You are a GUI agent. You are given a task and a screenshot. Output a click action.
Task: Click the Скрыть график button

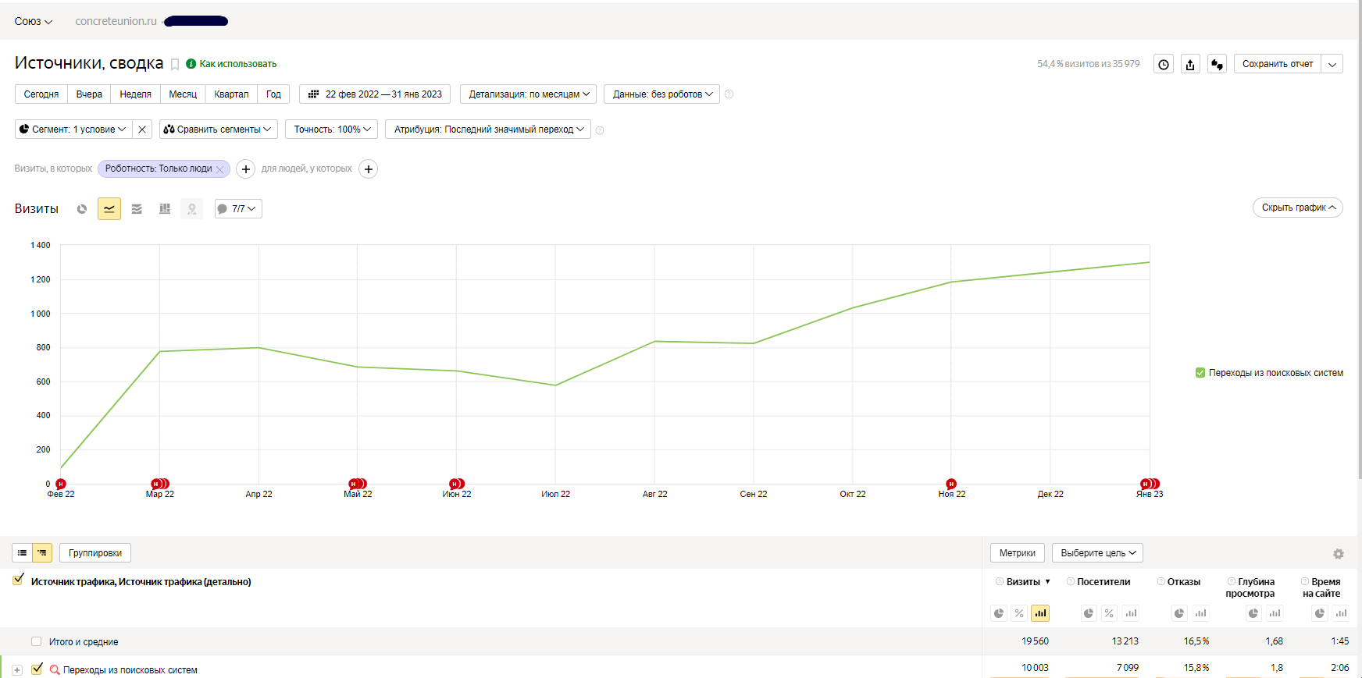click(1297, 208)
